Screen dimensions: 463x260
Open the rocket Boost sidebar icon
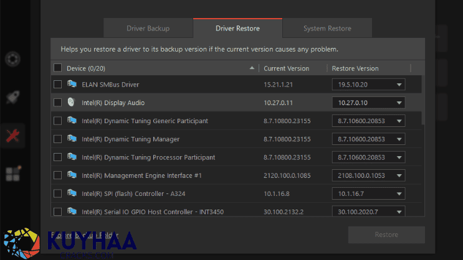click(12, 97)
